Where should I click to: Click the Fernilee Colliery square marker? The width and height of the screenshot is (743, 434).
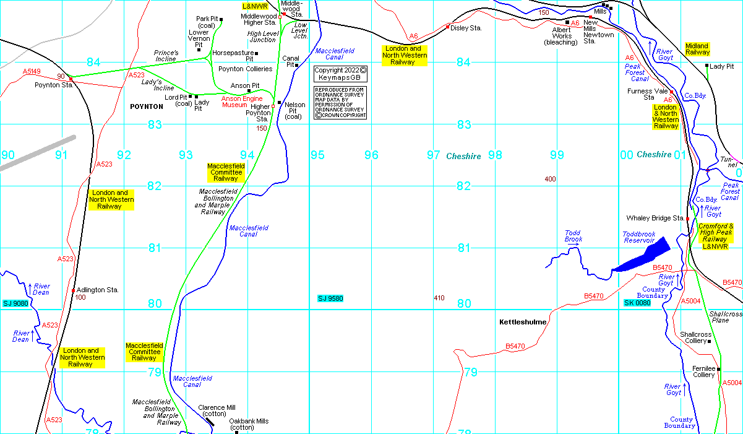[x=719, y=369]
